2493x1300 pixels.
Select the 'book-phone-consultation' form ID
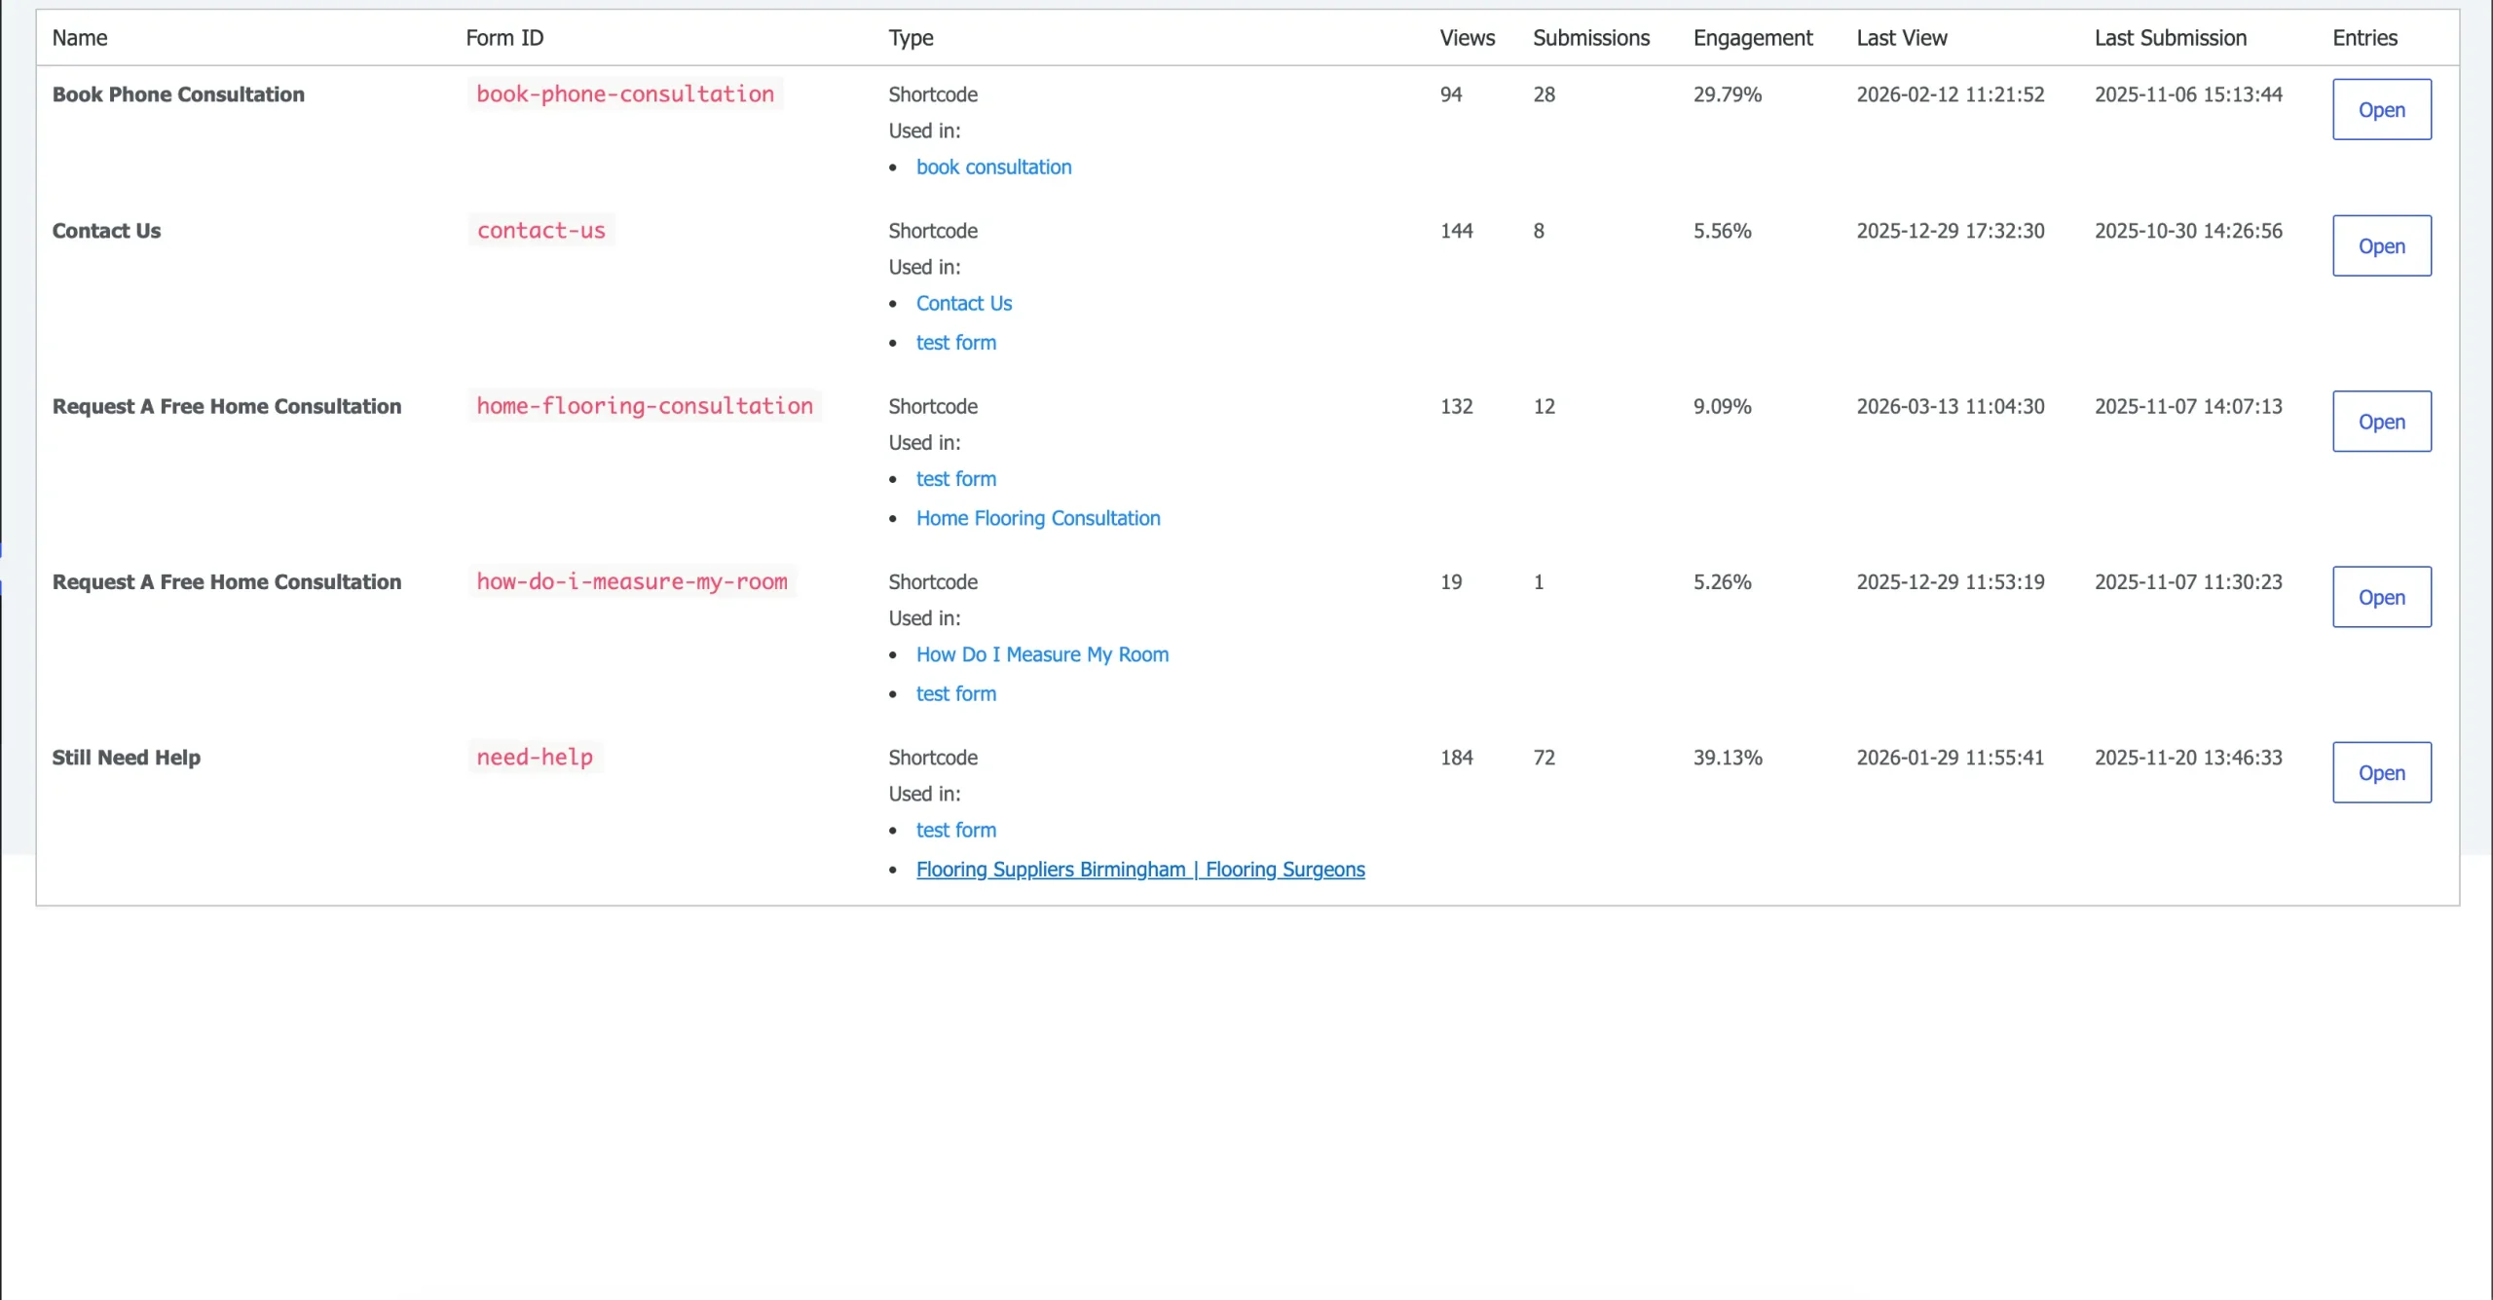pyautogui.click(x=625, y=94)
